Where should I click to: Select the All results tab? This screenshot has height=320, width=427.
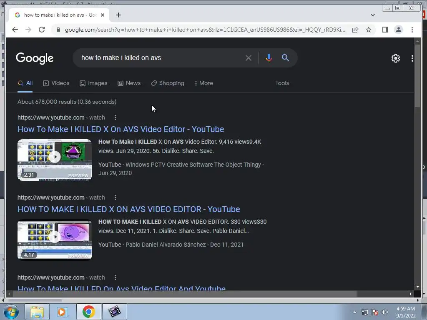[x=25, y=83]
